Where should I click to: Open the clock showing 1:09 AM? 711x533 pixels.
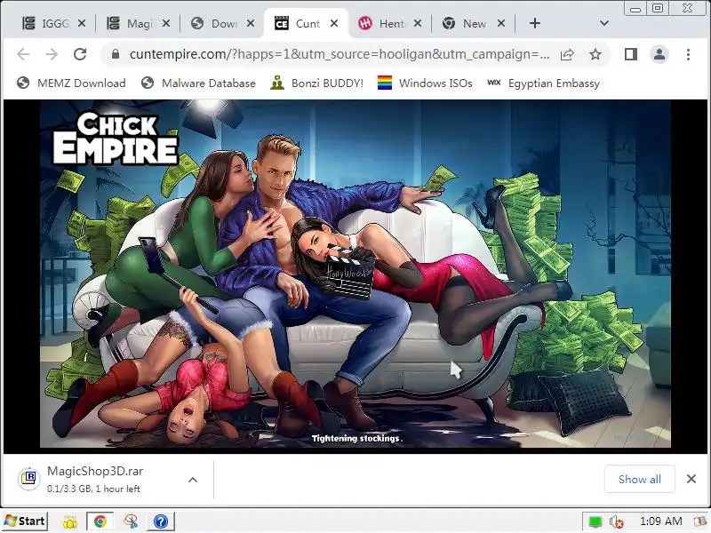tap(660, 521)
